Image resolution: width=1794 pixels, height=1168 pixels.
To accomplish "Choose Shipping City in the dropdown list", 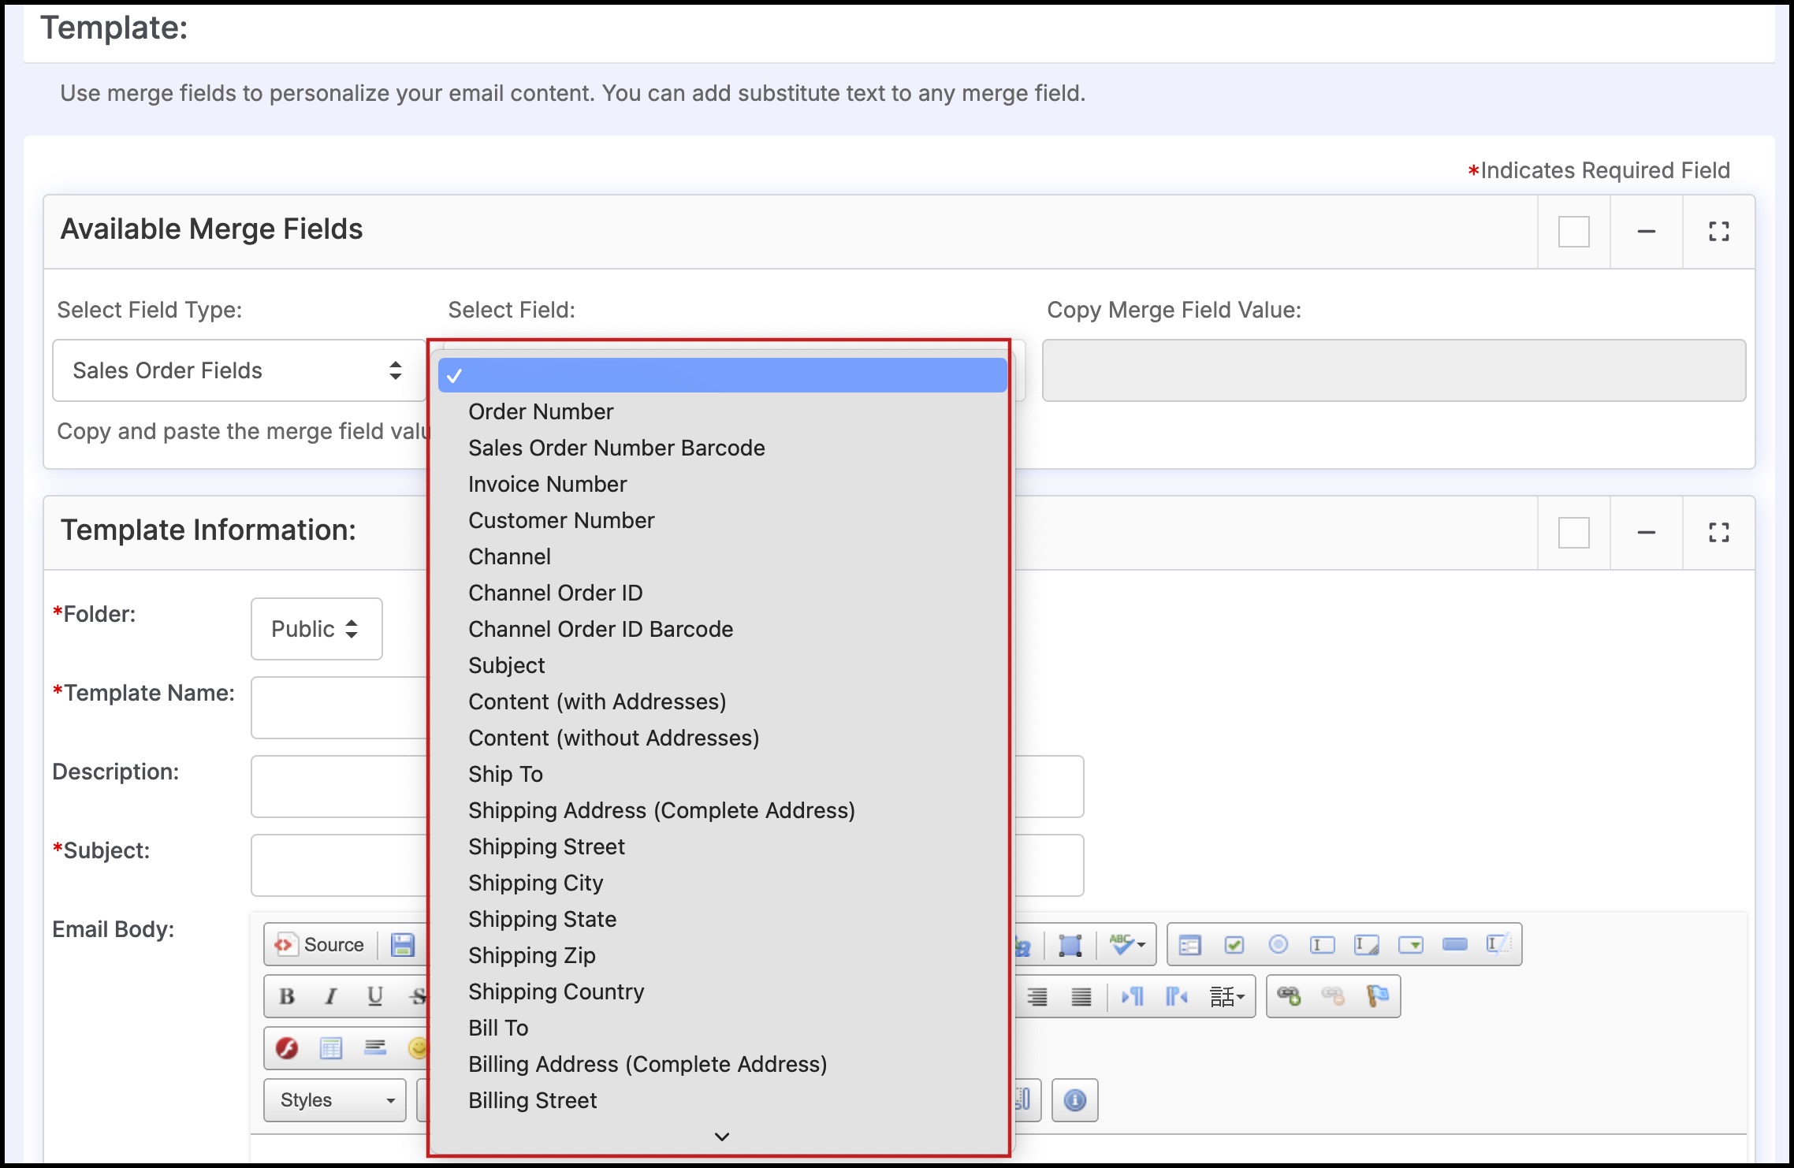I will pos(535,883).
